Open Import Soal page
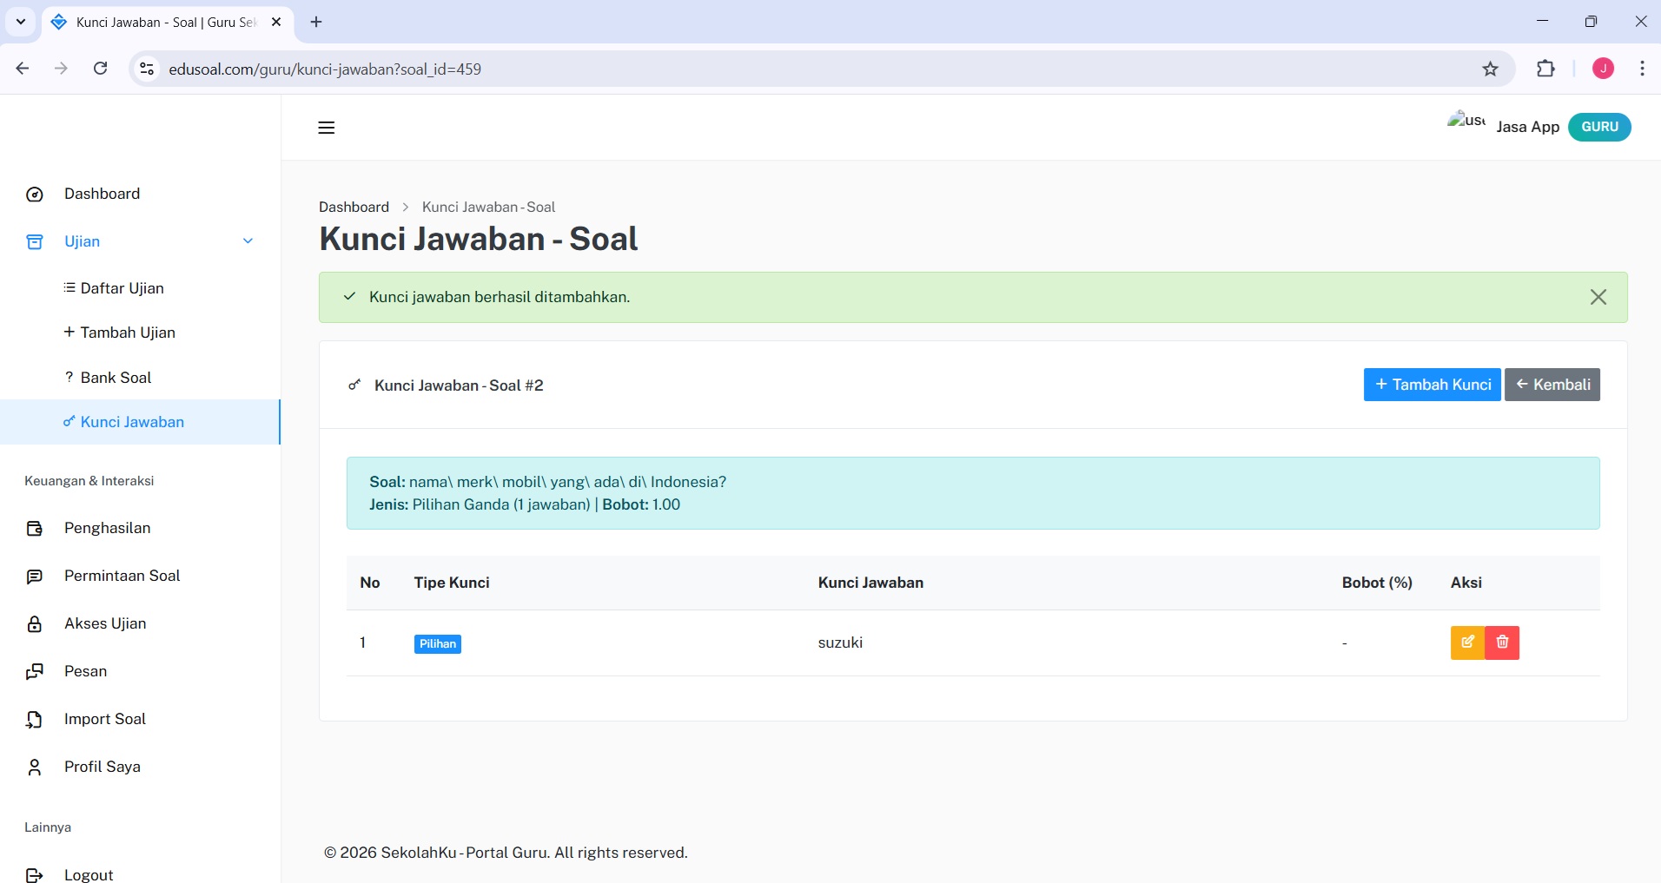1661x883 pixels. tap(104, 719)
